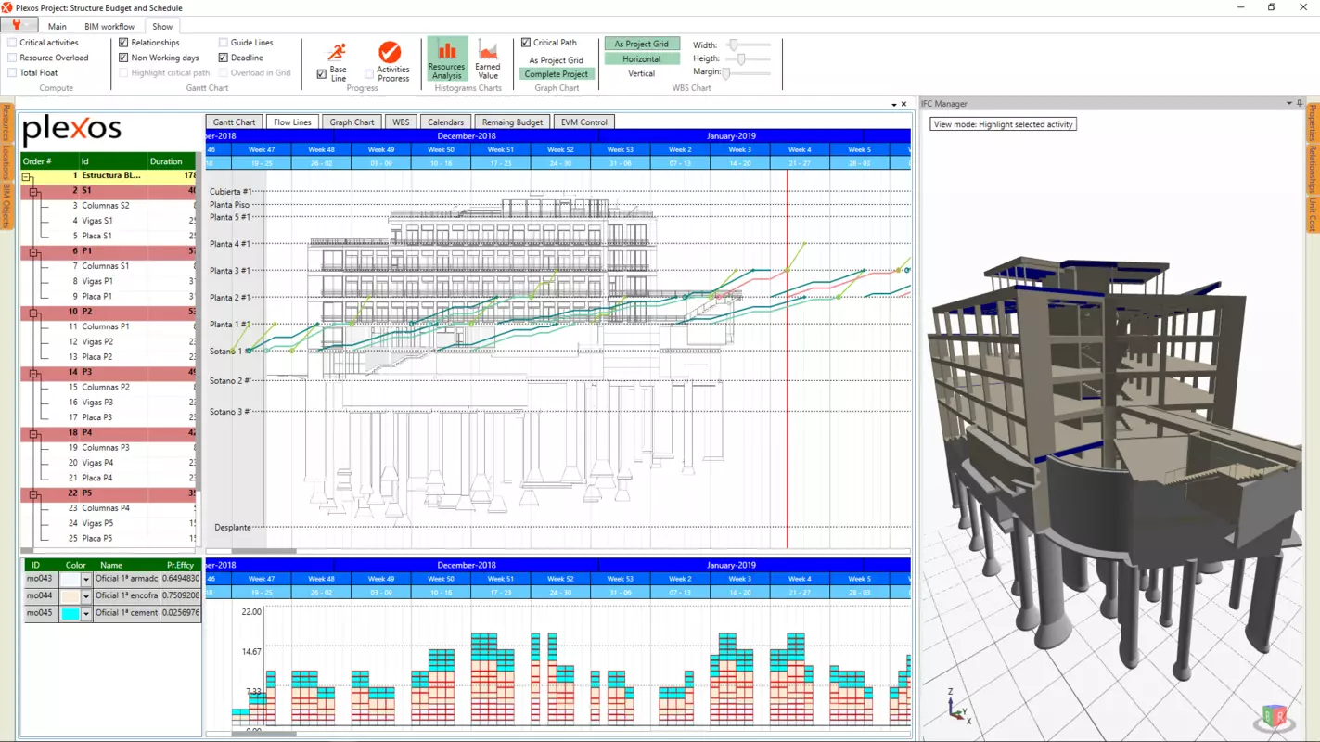Image resolution: width=1320 pixels, height=742 pixels.
Task: Click the XYZ axis gizmo in IFC Manager
Action: tap(957, 709)
